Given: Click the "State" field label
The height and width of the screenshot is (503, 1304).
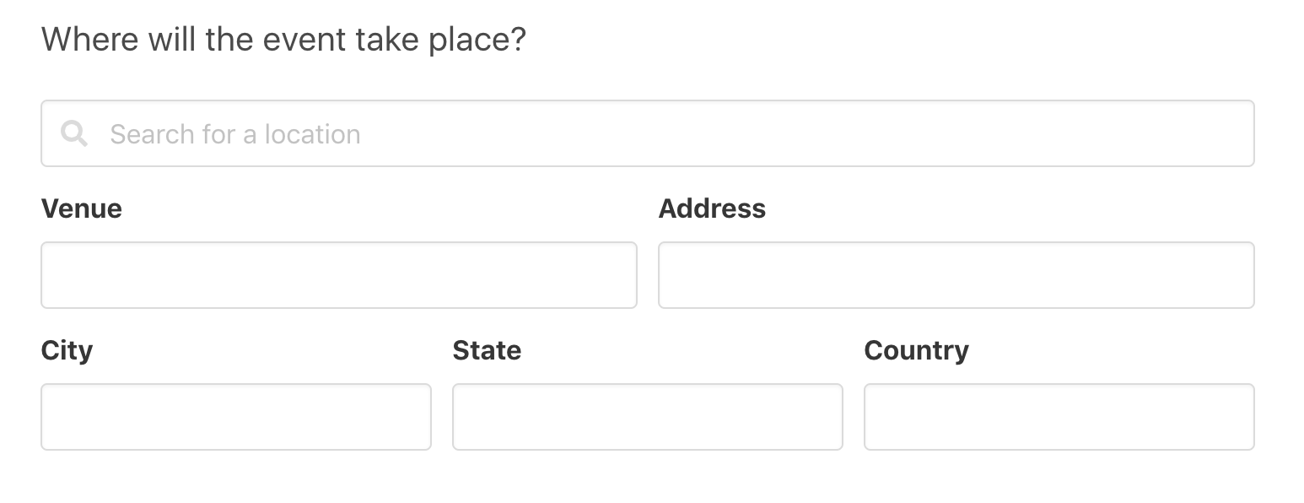Looking at the screenshot, I should click(x=487, y=350).
